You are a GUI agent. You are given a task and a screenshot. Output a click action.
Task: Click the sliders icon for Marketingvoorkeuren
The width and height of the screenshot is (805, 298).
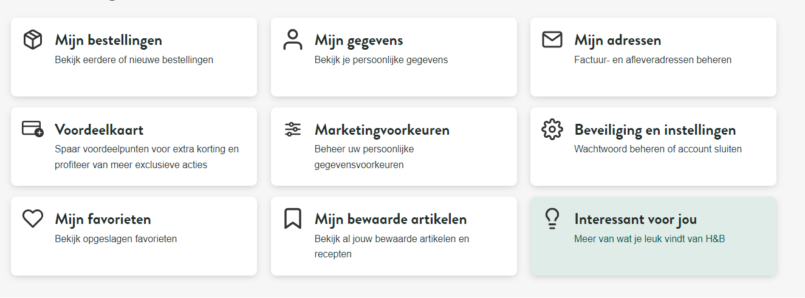(x=292, y=129)
